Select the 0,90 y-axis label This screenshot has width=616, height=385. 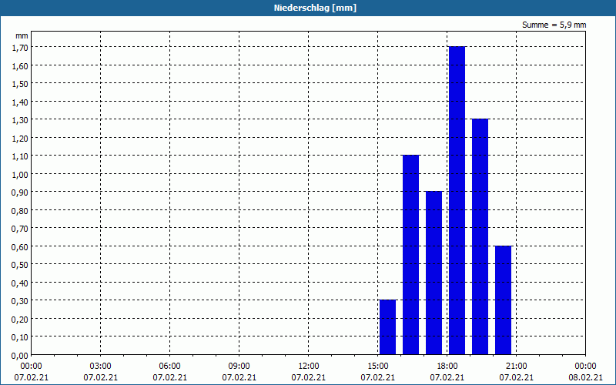click(20, 192)
